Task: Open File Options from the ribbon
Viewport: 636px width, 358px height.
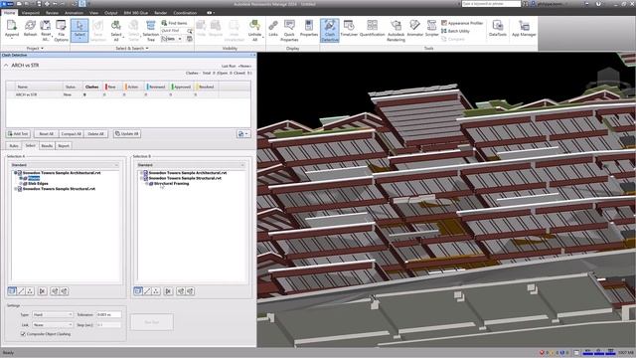Action: click(61, 31)
